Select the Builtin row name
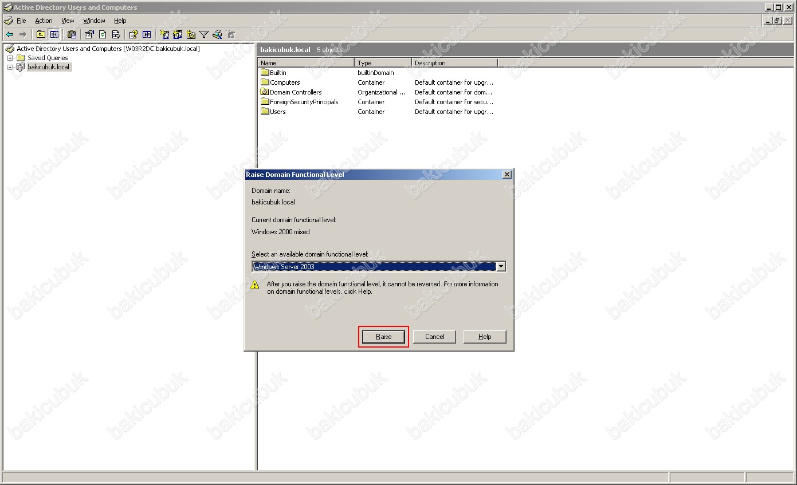797x485 pixels. [x=278, y=73]
